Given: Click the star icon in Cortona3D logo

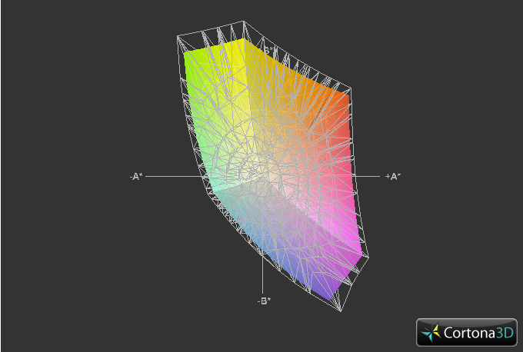Looking at the screenshot, I should [x=431, y=333].
